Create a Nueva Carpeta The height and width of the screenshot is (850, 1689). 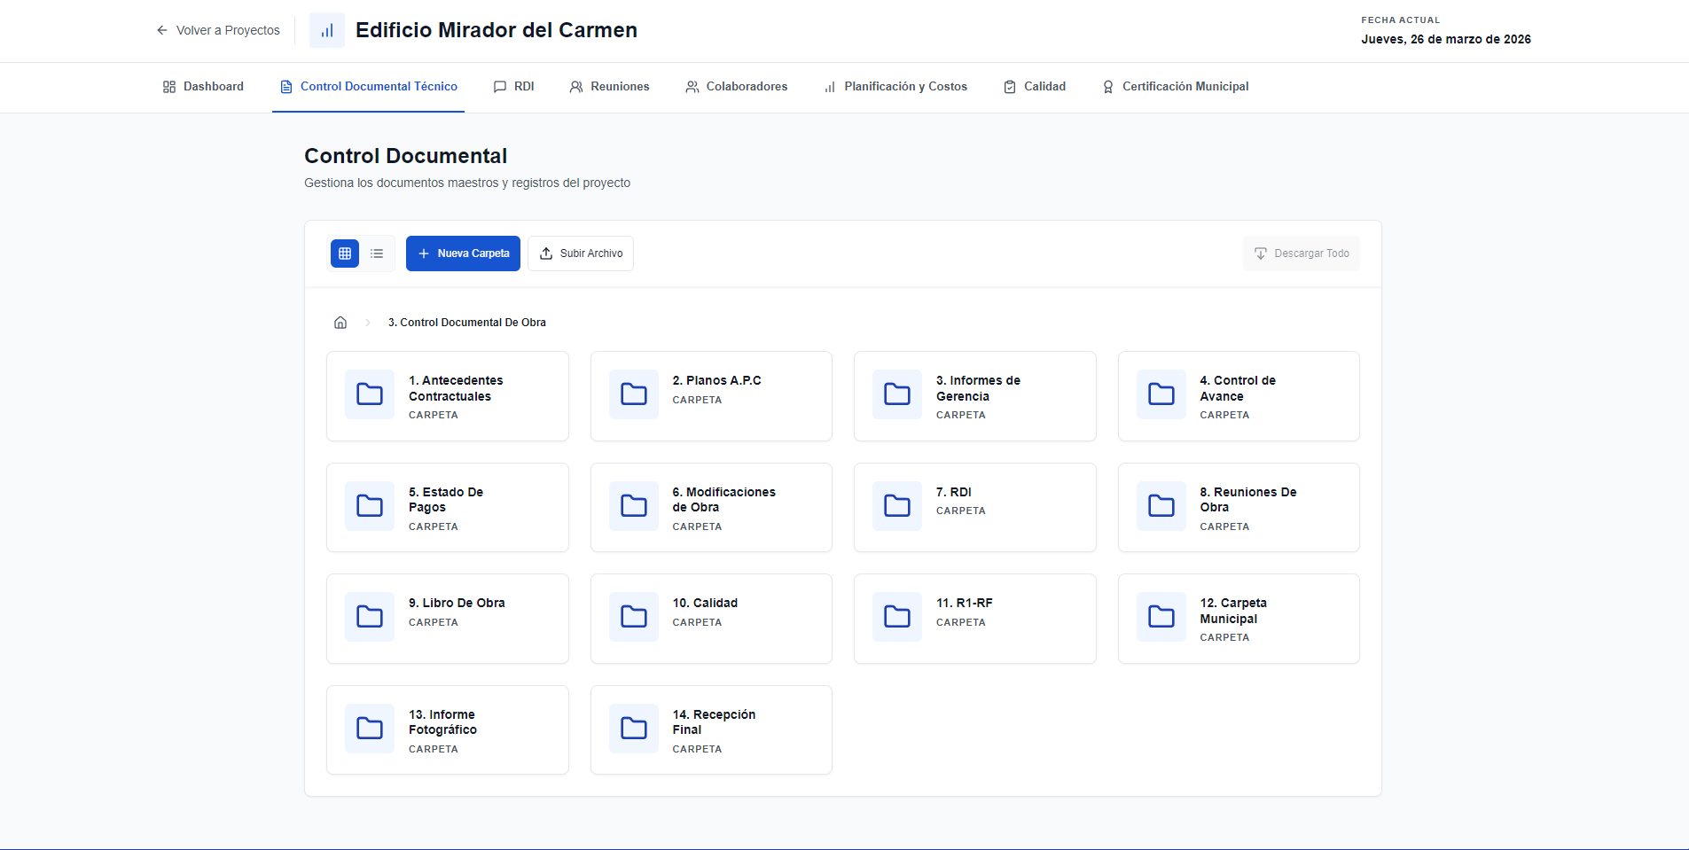pyautogui.click(x=463, y=253)
